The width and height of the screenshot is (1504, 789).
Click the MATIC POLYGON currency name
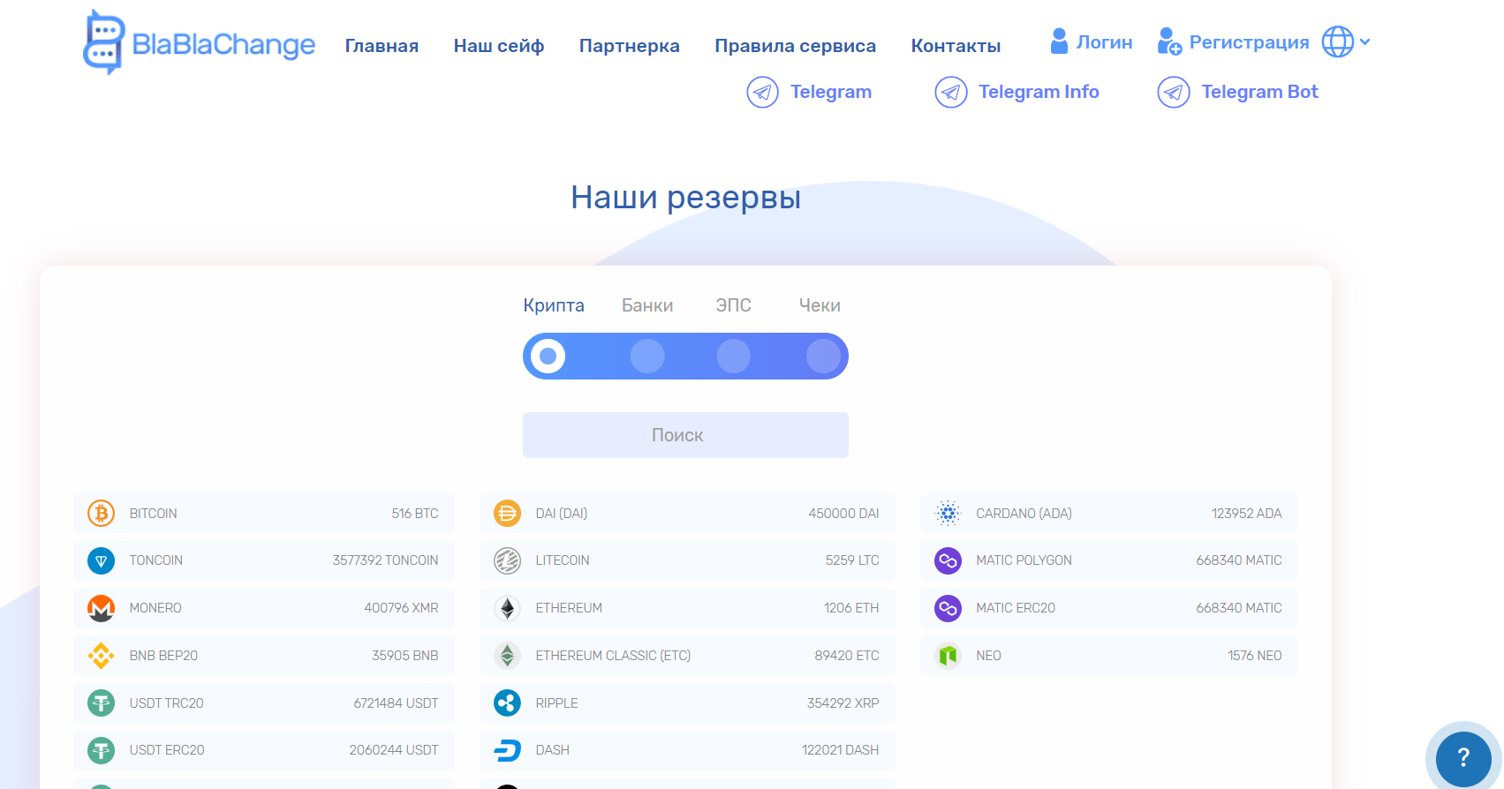1024,560
